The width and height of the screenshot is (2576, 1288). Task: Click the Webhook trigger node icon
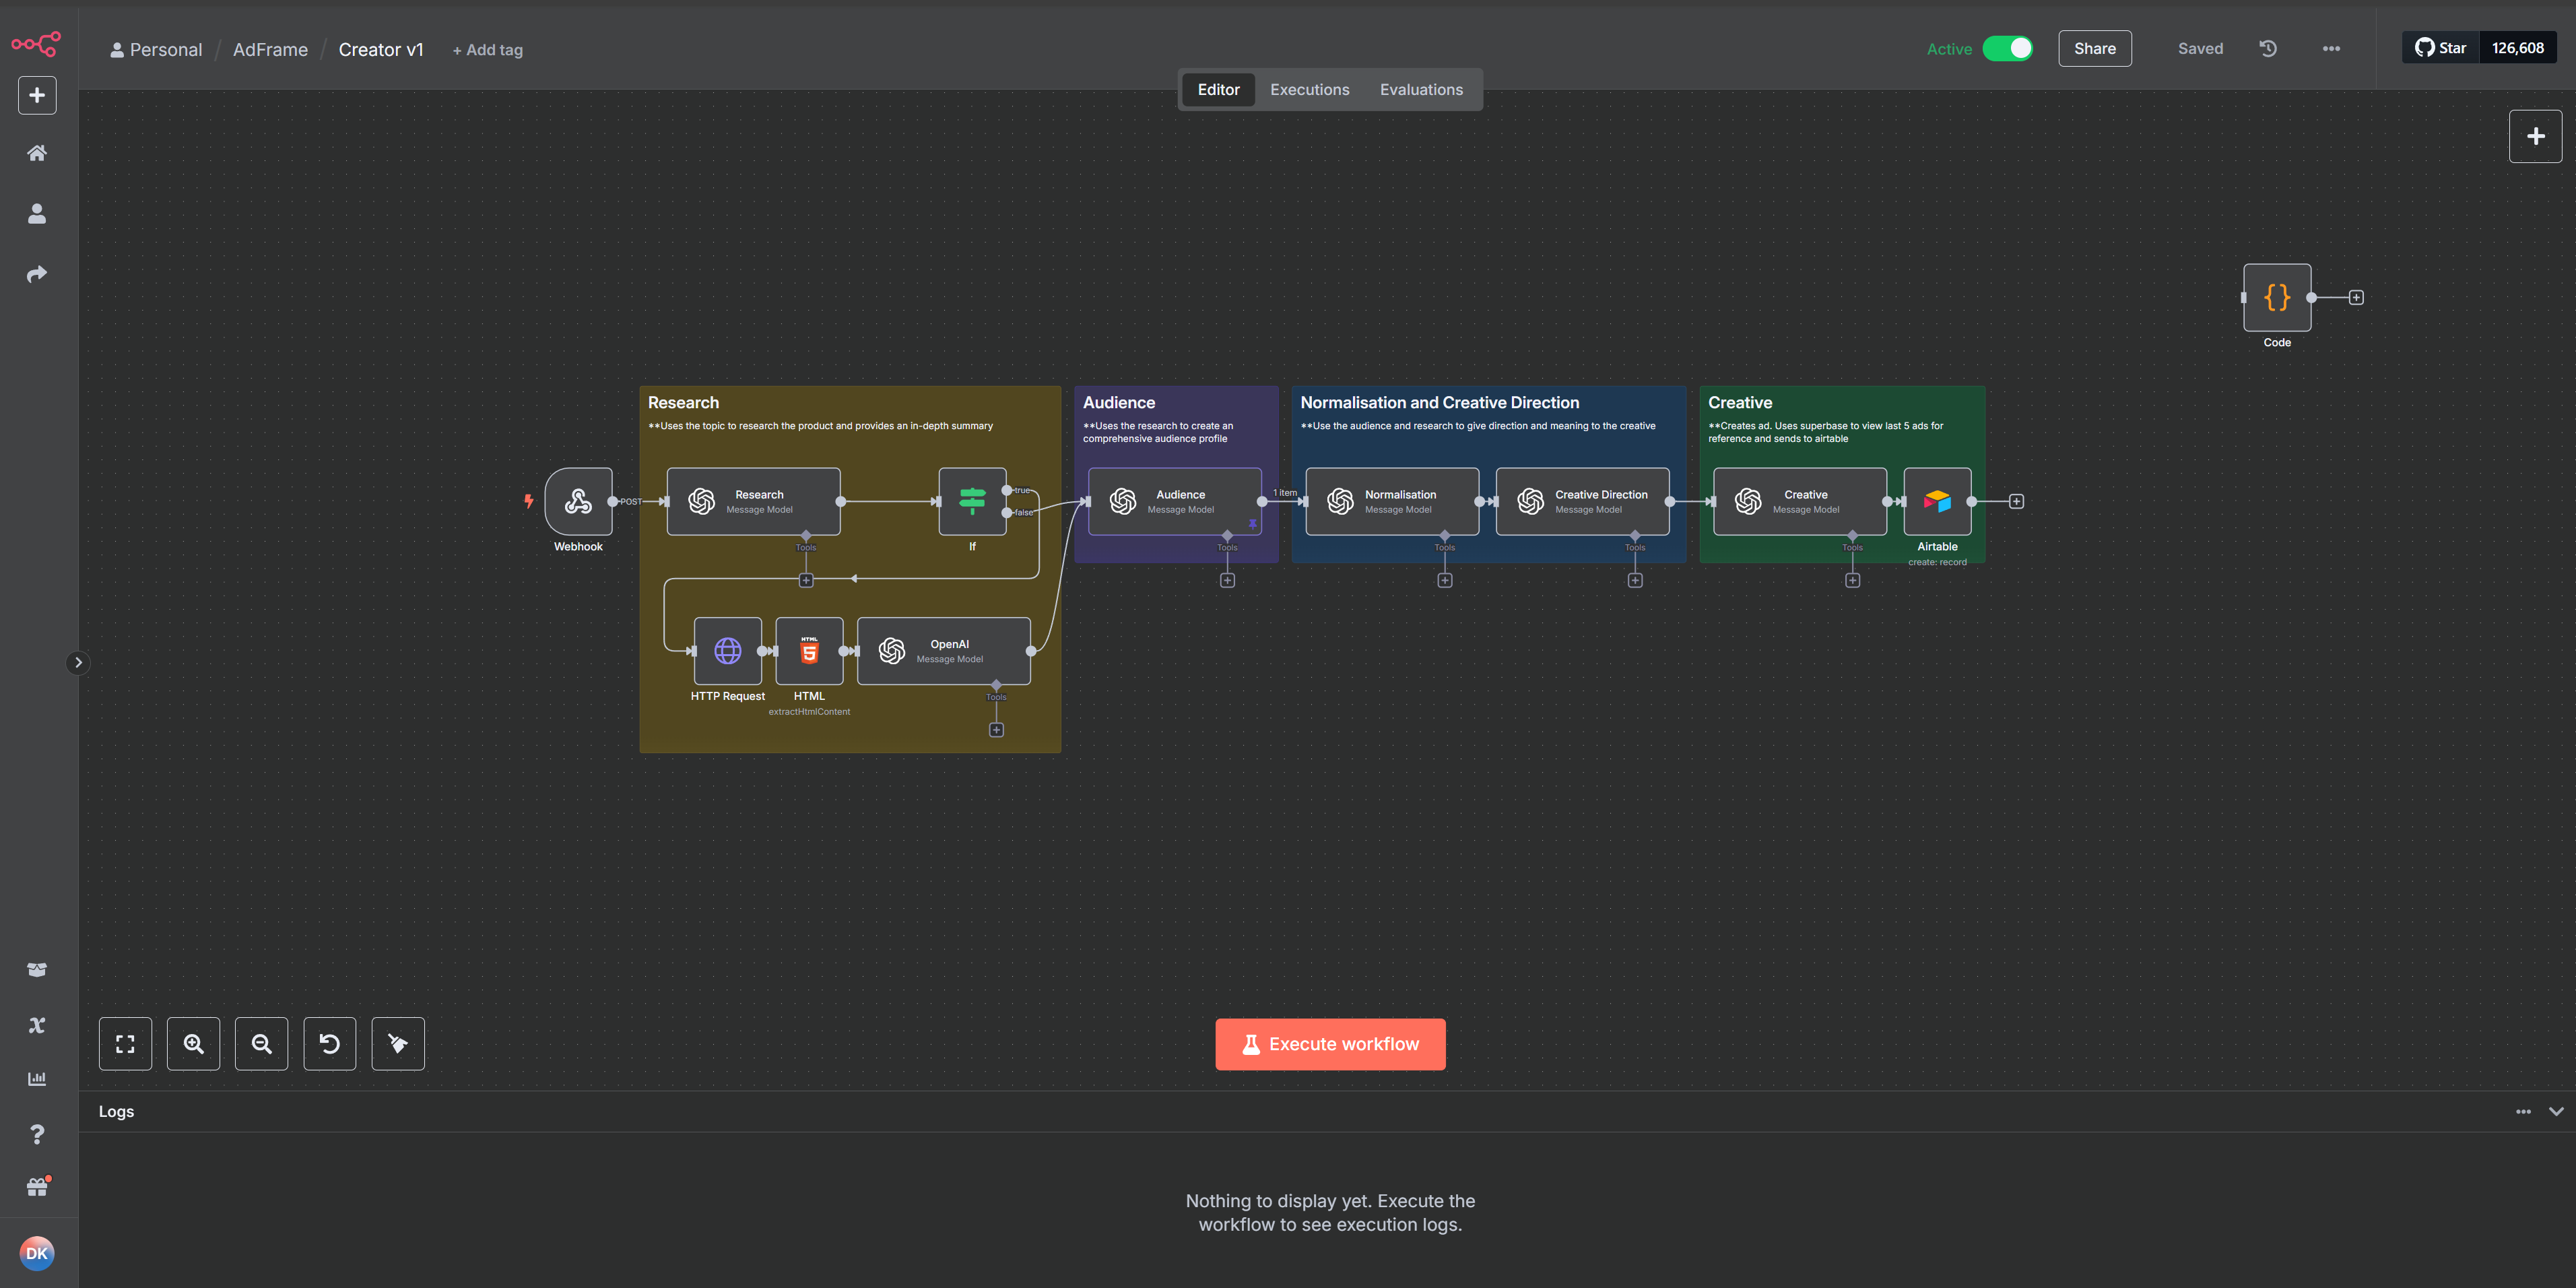(578, 501)
